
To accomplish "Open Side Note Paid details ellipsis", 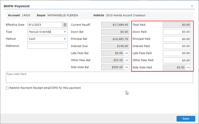I will coord(188,68).
